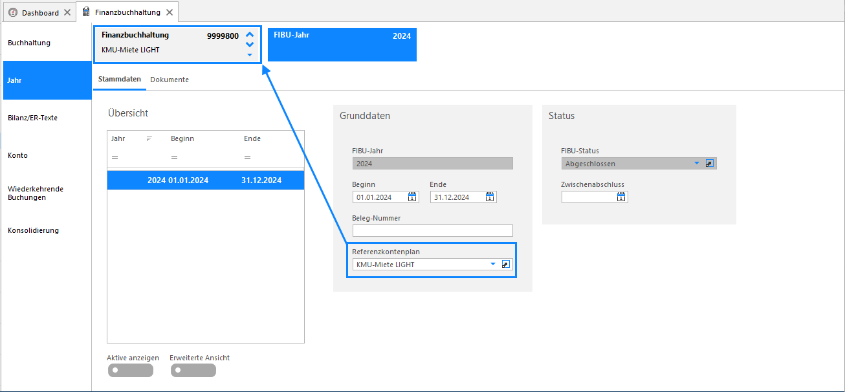
Task: Close the Finanzbuchhaltung tab
Action: [170, 12]
